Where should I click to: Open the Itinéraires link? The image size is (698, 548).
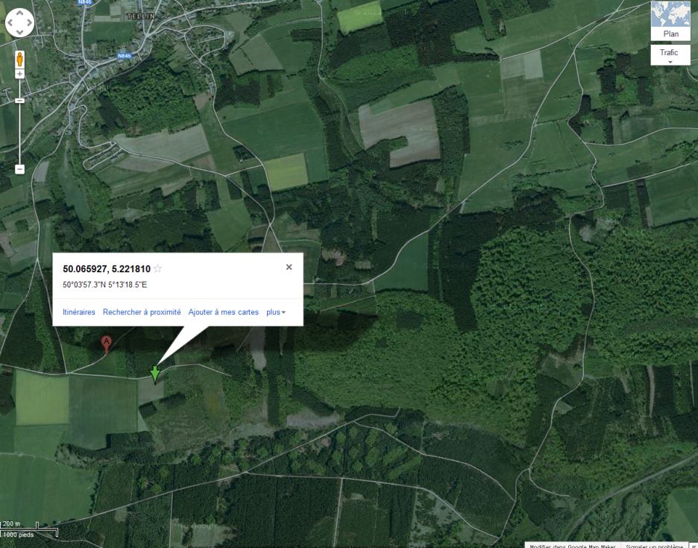[x=79, y=312]
